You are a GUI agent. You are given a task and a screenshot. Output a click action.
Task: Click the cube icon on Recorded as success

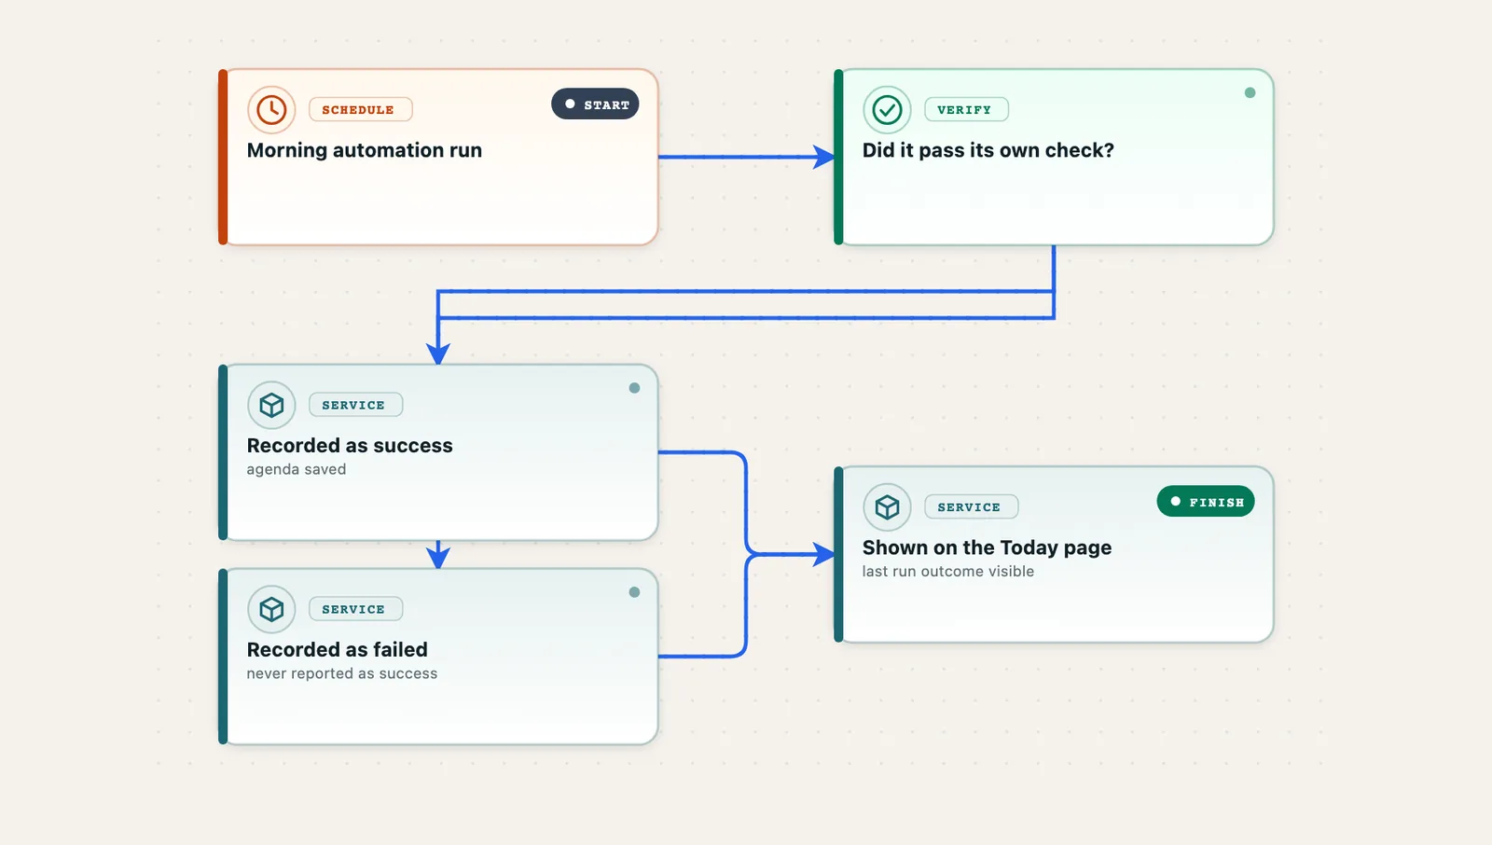point(271,406)
